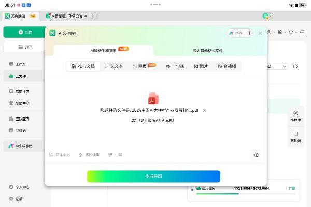Open the account avatar dropdown in title bar
Image resolution: width=311 pixels, height=207 pixels.
point(267,16)
